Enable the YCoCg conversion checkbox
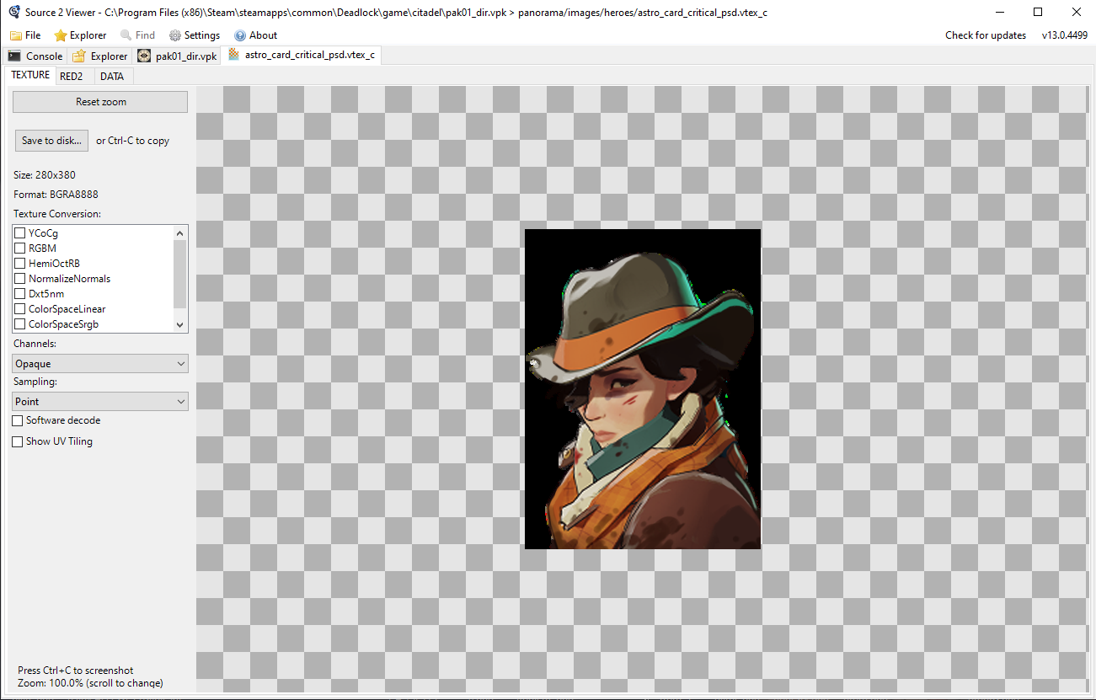The image size is (1096, 700). pos(20,233)
